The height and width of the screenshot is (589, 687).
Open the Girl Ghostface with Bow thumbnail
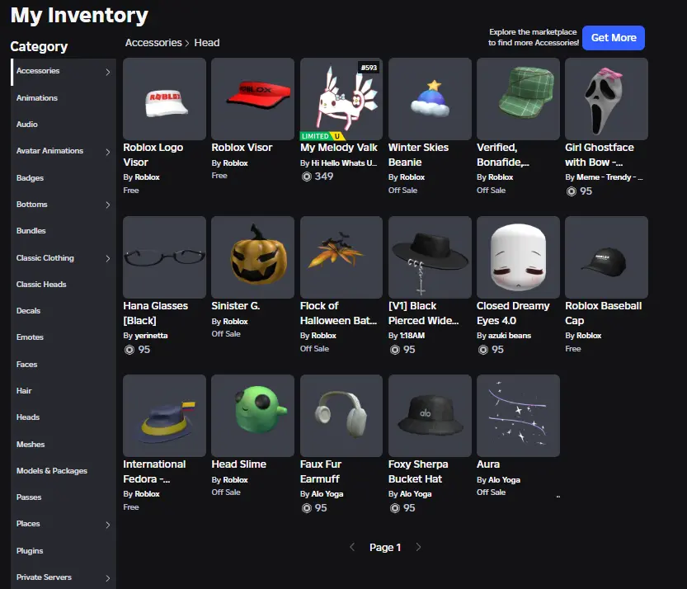tap(606, 99)
